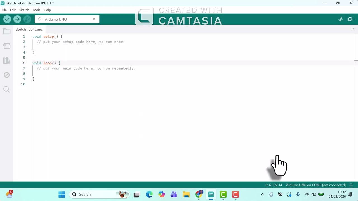Open the Help menu
The height and width of the screenshot is (201, 358).
click(x=47, y=10)
